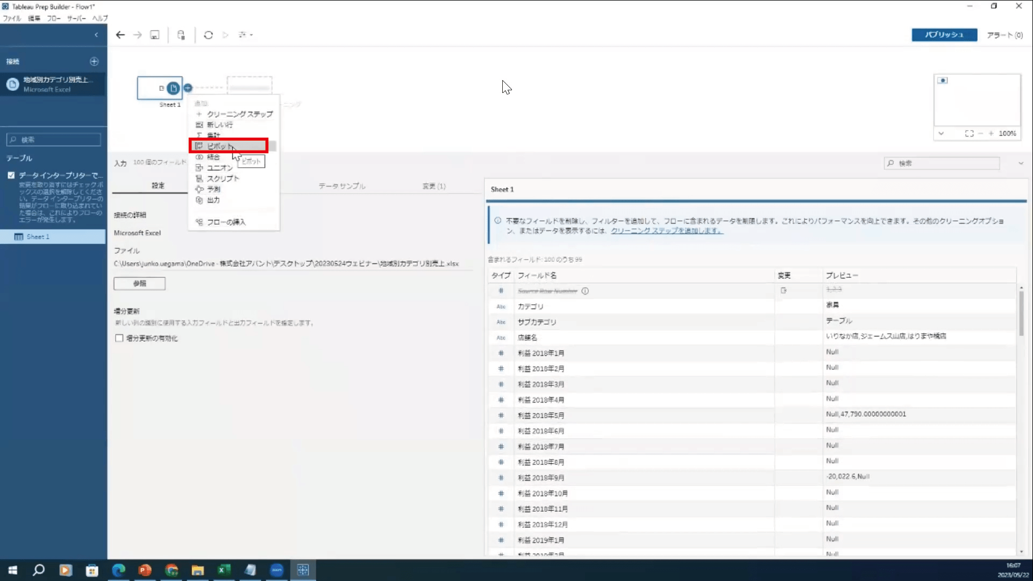1033x581 pixels.
Task: Collapse the connections pane with the chevron
Action: 96,35
